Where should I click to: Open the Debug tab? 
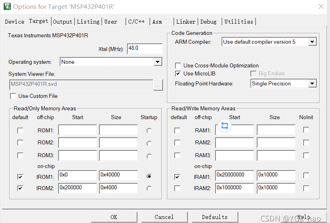209,22
